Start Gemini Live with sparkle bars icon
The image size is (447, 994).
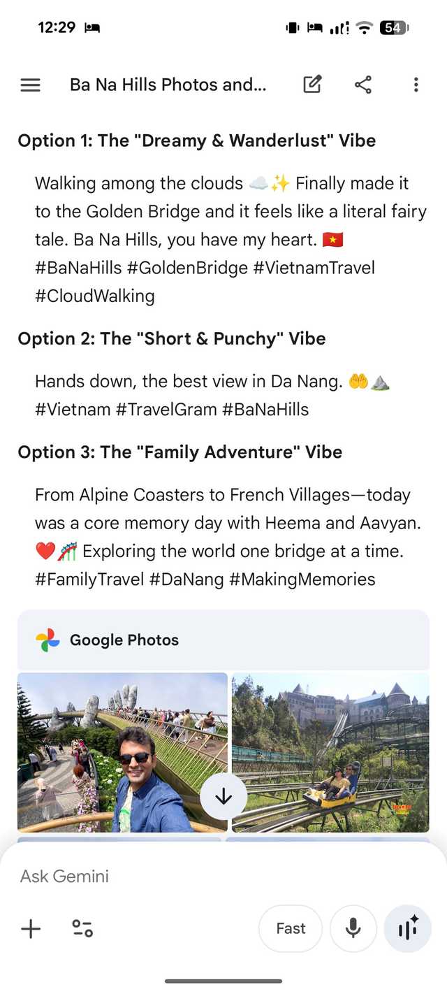(408, 928)
